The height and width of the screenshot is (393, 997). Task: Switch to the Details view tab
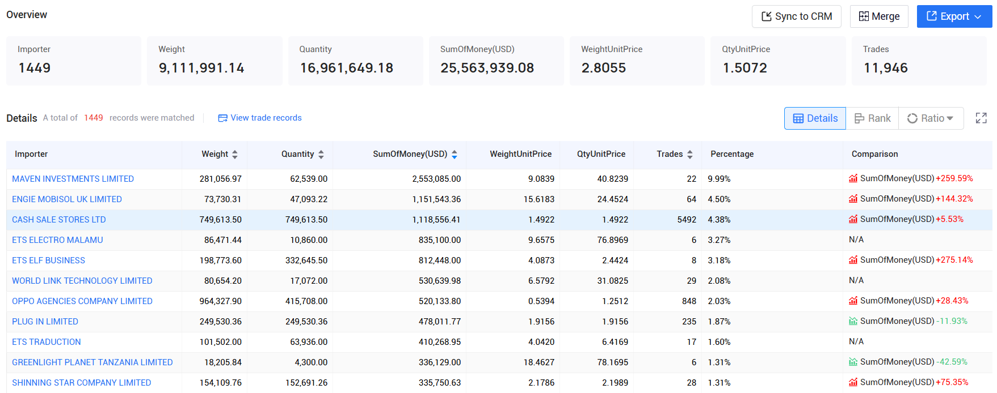click(815, 118)
